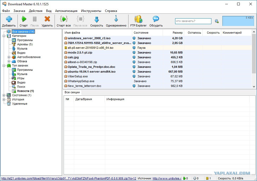Select Программы icon under Категории

point(14,40)
